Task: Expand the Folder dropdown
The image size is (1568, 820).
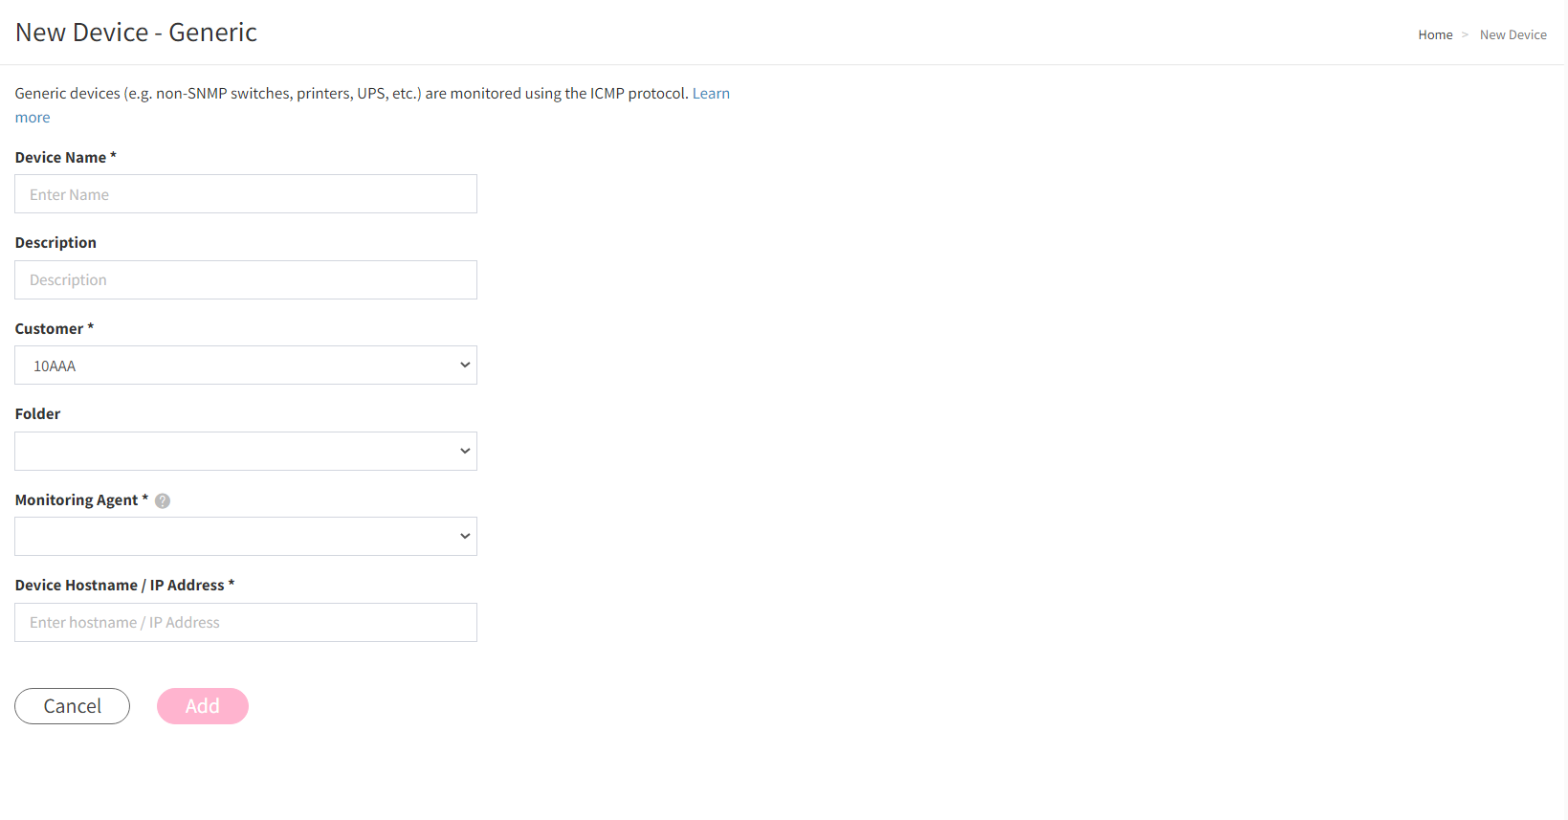Action: tap(246, 451)
